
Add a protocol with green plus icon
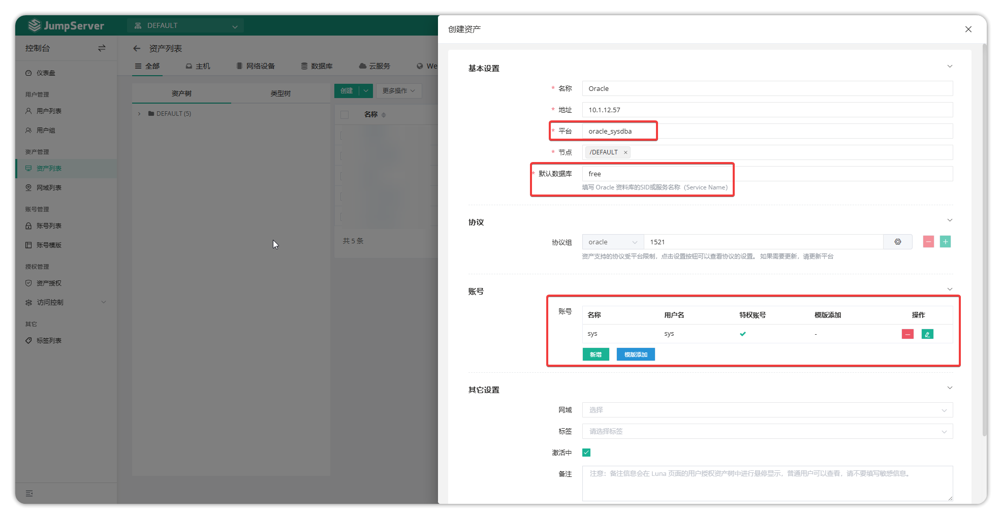pyautogui.click(x=945, y=242)
